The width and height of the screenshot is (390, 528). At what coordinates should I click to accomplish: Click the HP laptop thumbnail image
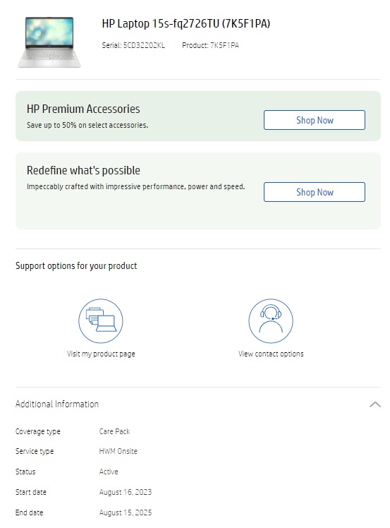pos(49,42)
